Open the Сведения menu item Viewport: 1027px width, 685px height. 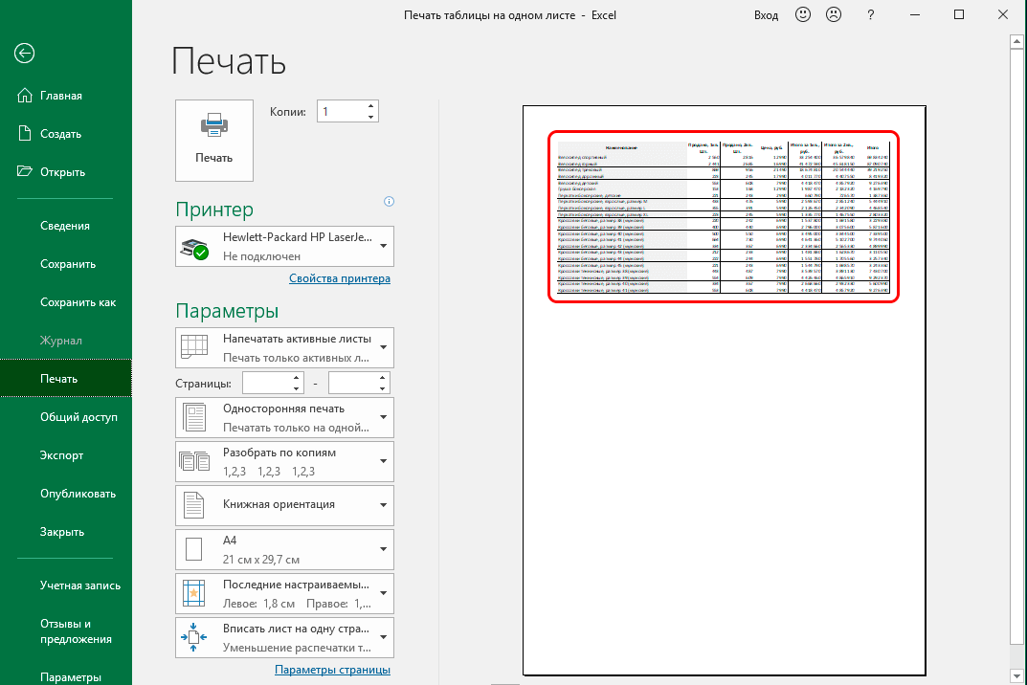65,225
